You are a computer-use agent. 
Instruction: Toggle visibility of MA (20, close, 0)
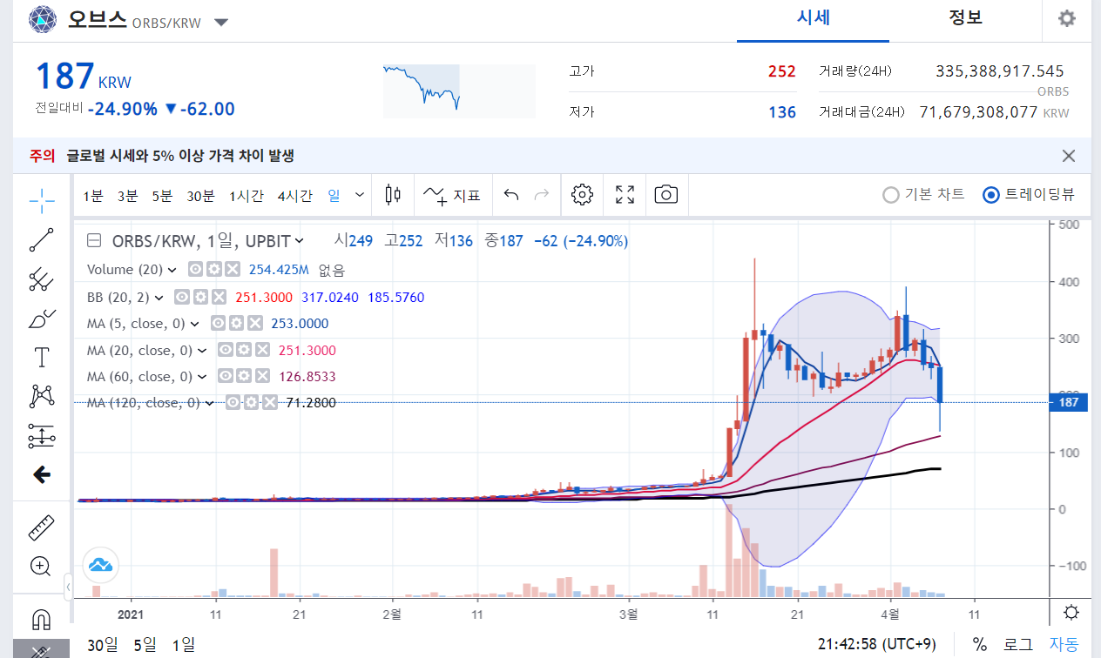[x=226, y=351]
